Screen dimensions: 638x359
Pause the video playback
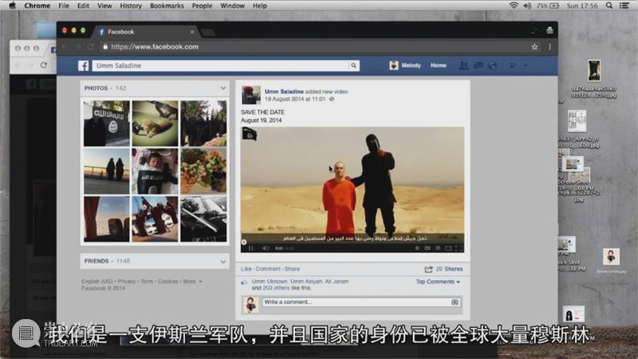[250, 248]
